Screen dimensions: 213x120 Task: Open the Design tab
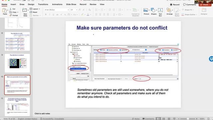(x=31, y=4)
